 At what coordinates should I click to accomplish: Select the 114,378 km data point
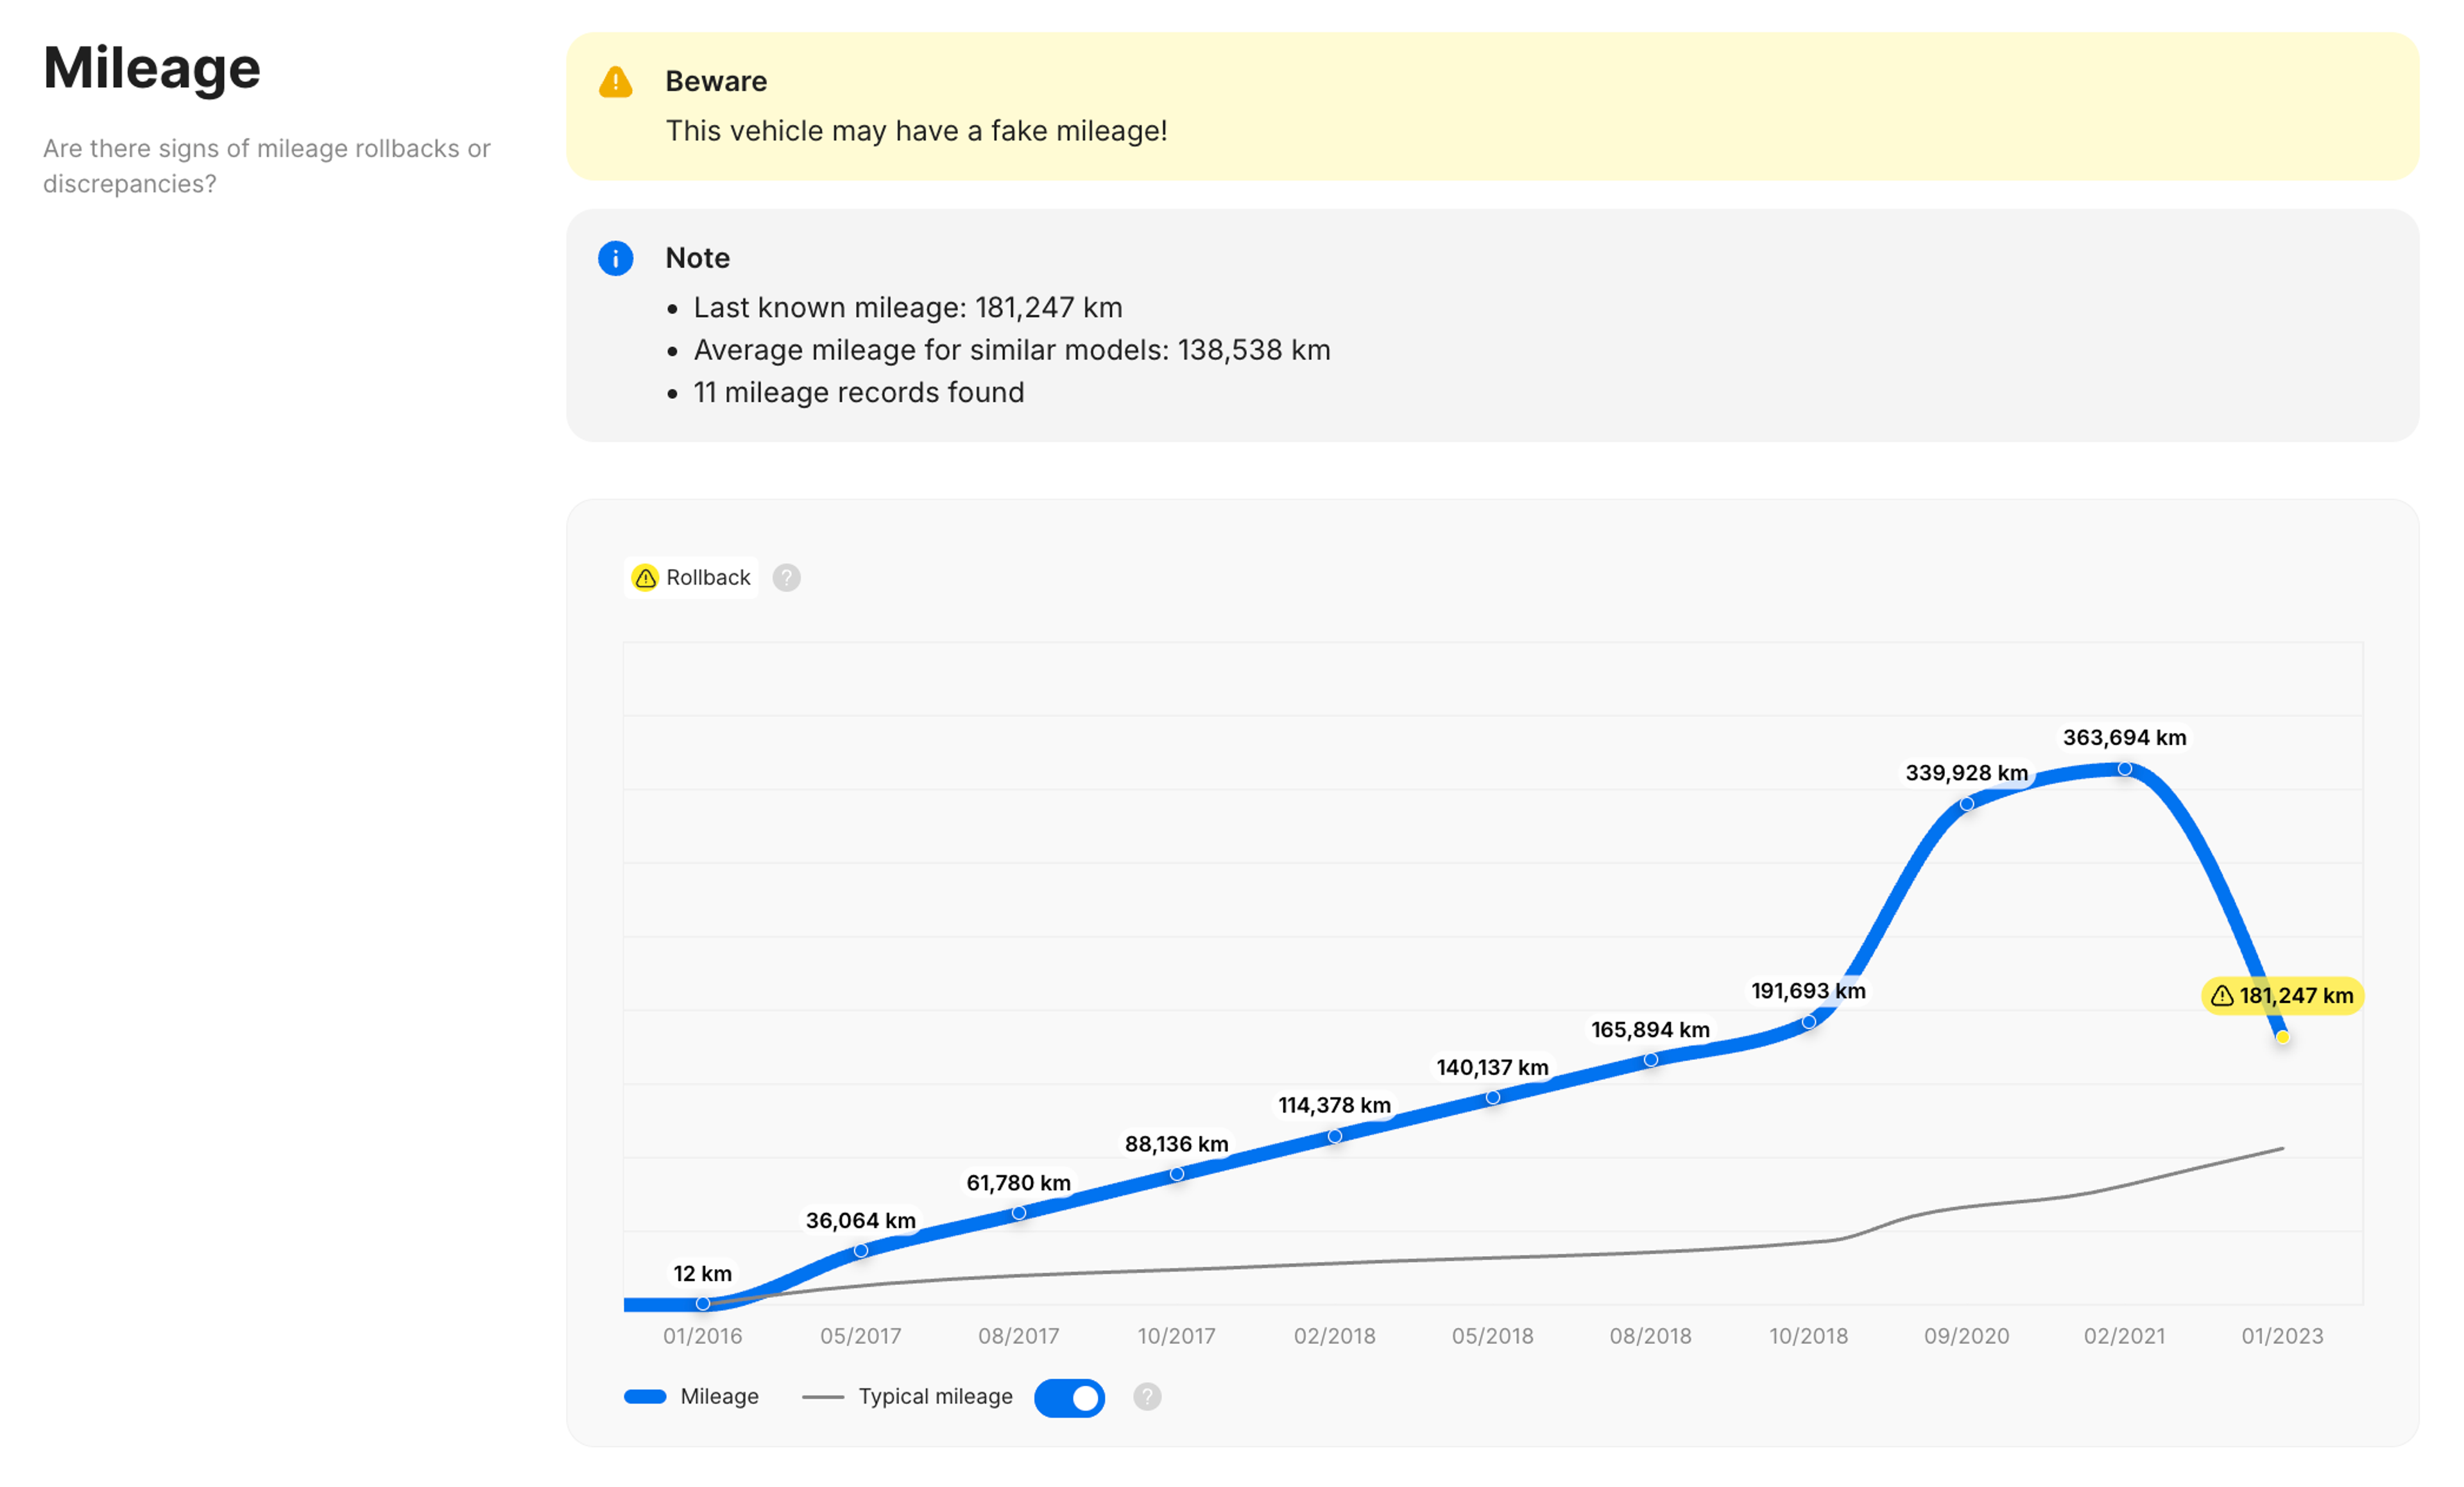tap(1334, 1136)
